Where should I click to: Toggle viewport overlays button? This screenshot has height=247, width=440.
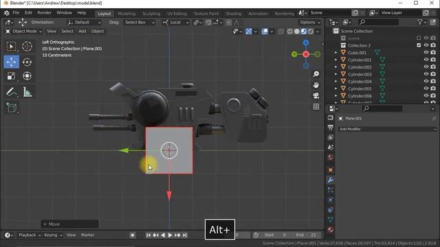(265, 32)
